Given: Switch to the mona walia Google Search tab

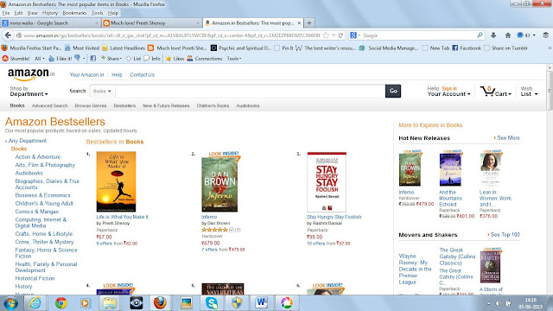Looking at the screenshot, I should tap(50, 23).
